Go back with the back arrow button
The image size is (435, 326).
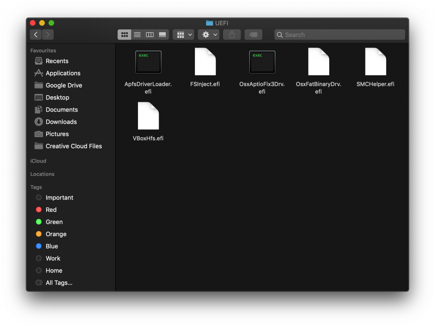click(36, 35)
